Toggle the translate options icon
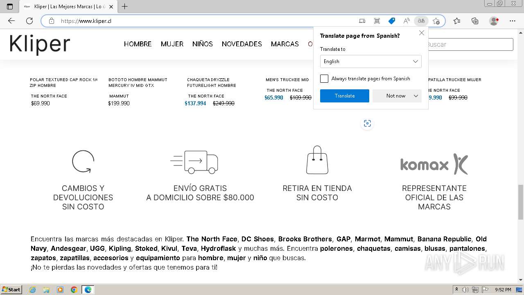Screen dimensions: 524x295 (x=421, y=21)
